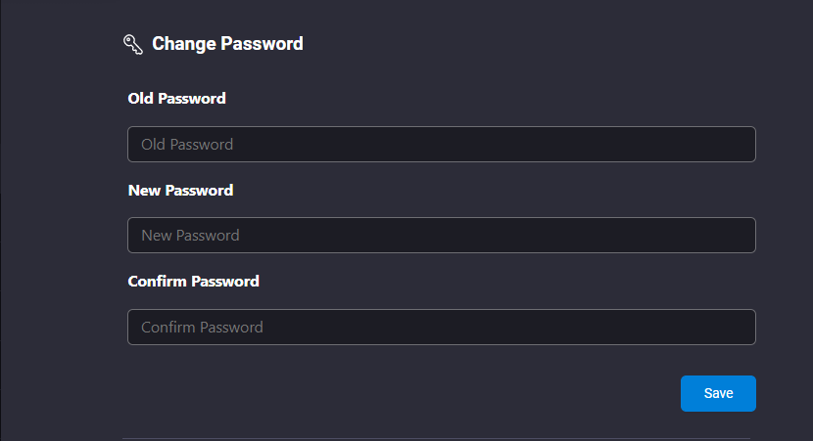Click the divider line beneath the Save button
Image resolution: width=813 pixels, height=441 pixels.
(437, 438)
